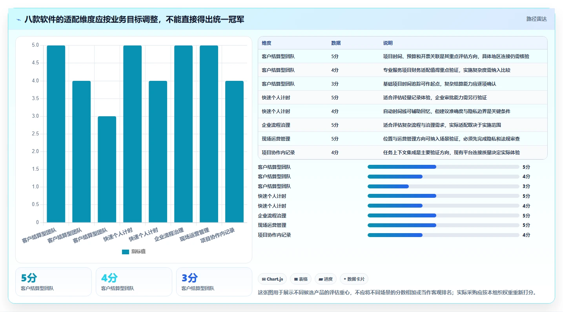563x312 pixels.
Task: Click the 现场运营管理 progress bar
Action: (443, 225)
